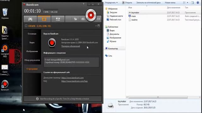Open Bandicam help question mark
The image size is (202, 113).
[x=83, y=4]
